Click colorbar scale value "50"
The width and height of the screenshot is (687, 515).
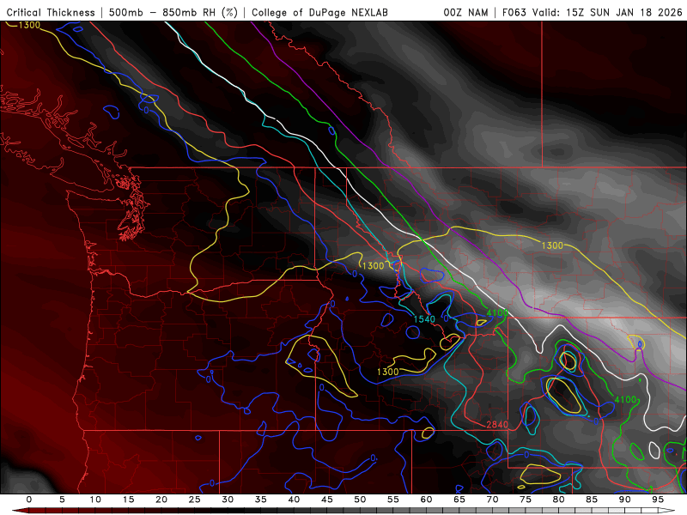360,500
